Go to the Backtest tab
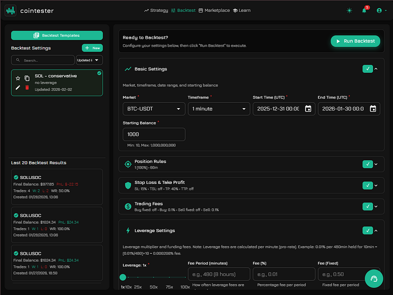393x295 pixels. [x=183, y=10]
